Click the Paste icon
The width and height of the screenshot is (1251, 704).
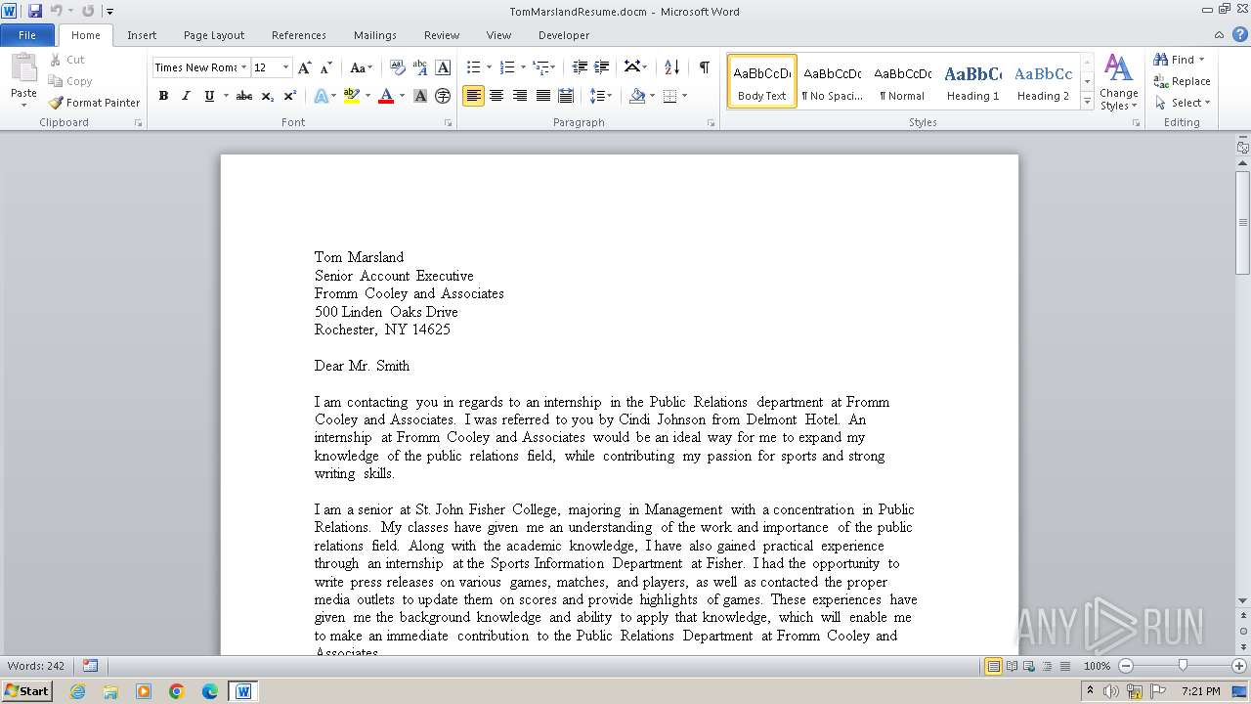click(x=23, y=70)
